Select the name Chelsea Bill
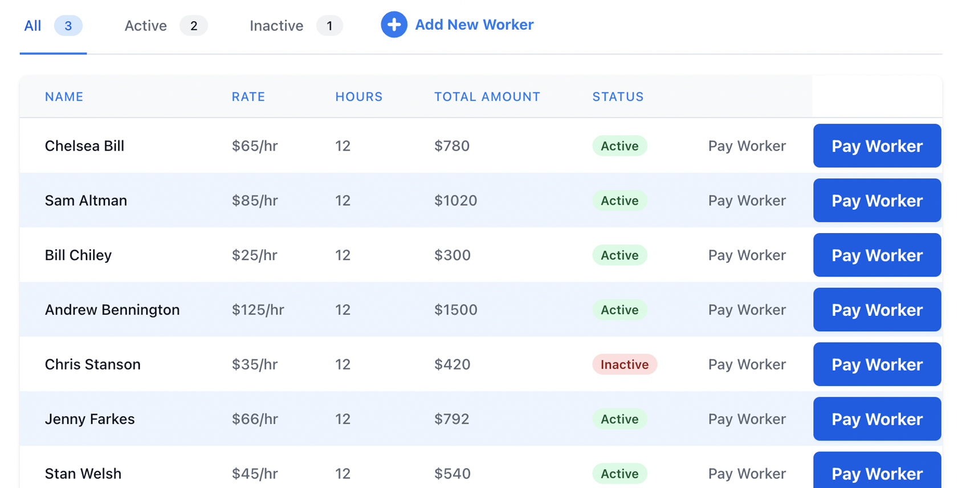This screenshot has height=488, width=962. [84, 146]
